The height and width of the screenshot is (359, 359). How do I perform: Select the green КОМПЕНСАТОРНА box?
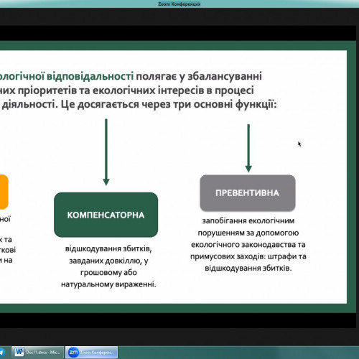tap(106, 215)
